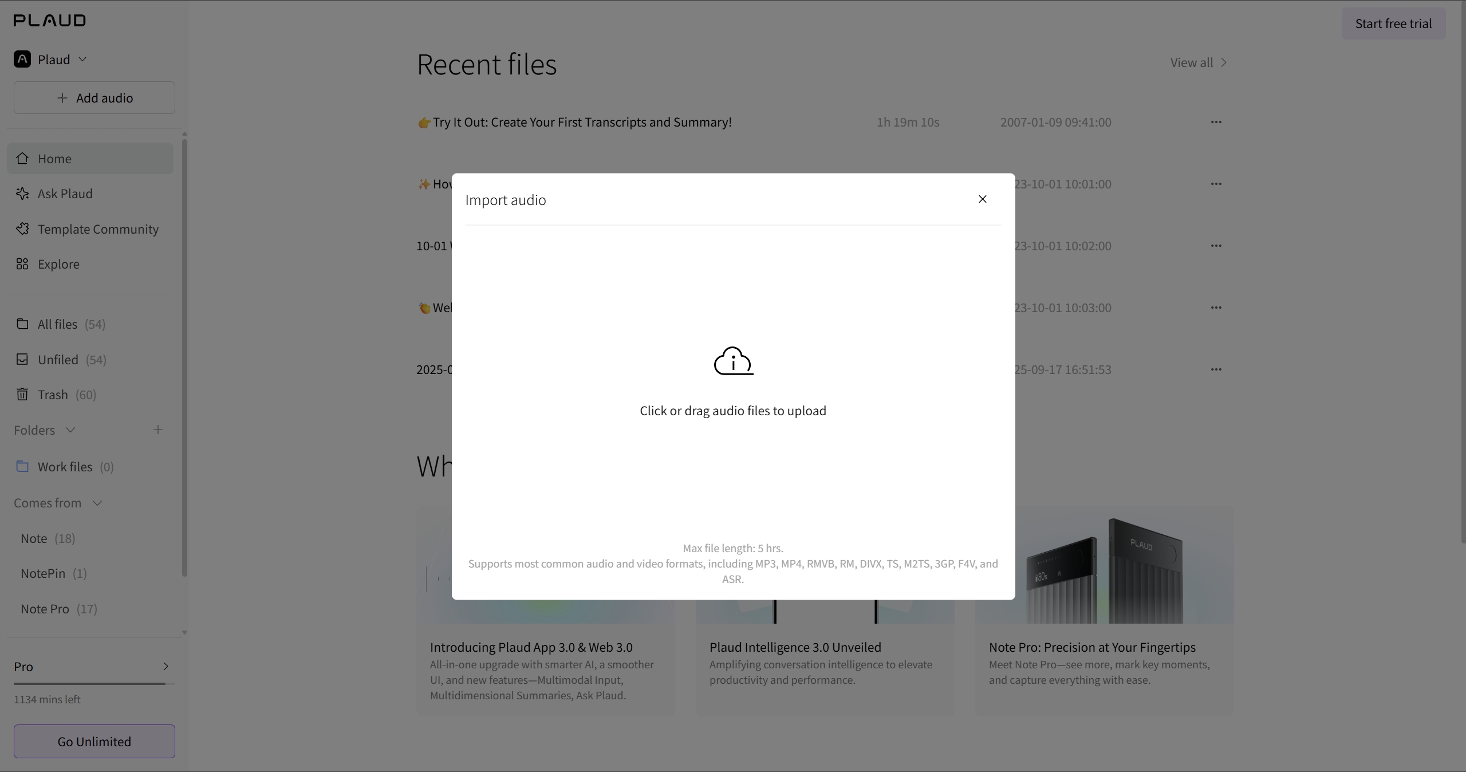Filter by NotePin source
The image size is (1466, 772).
pos(90,573)
